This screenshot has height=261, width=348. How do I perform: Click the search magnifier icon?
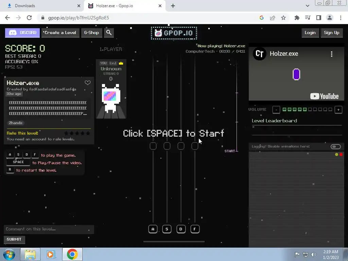click(x=109, y=33)
